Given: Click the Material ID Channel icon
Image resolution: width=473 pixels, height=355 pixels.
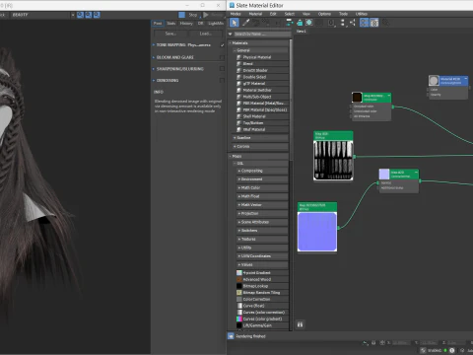Looking at the screenshot, I should point(331,23).
